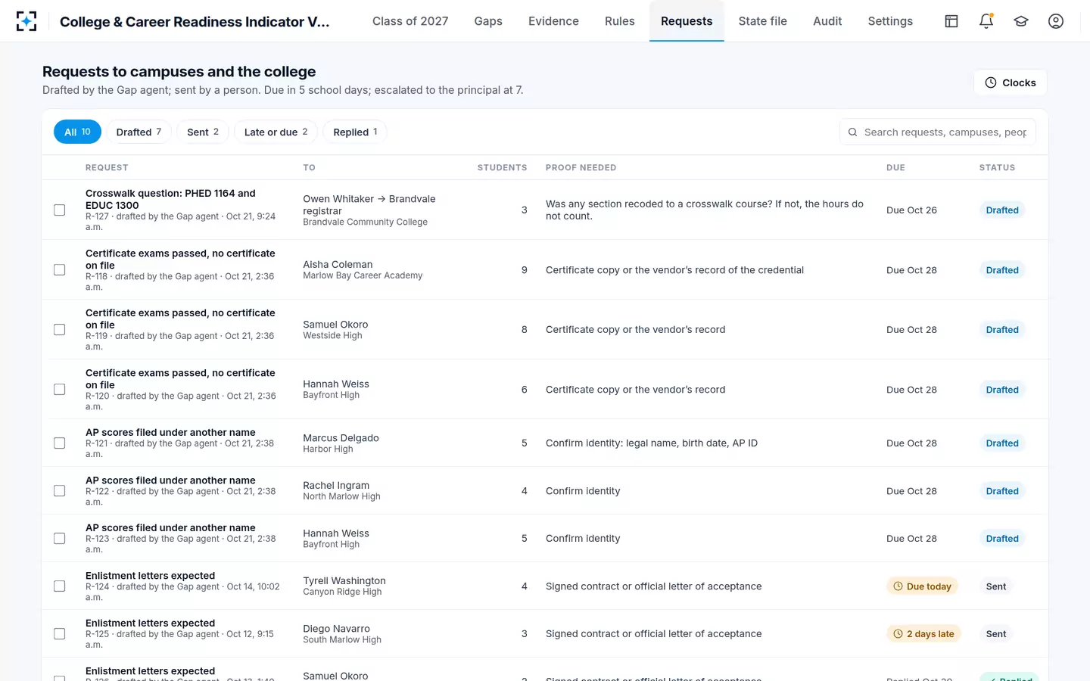Show Late or due requests
1090x681 pixels.
(276, 132)
